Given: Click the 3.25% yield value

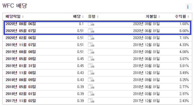Looking at the screenshot, I should click(184, 80).
